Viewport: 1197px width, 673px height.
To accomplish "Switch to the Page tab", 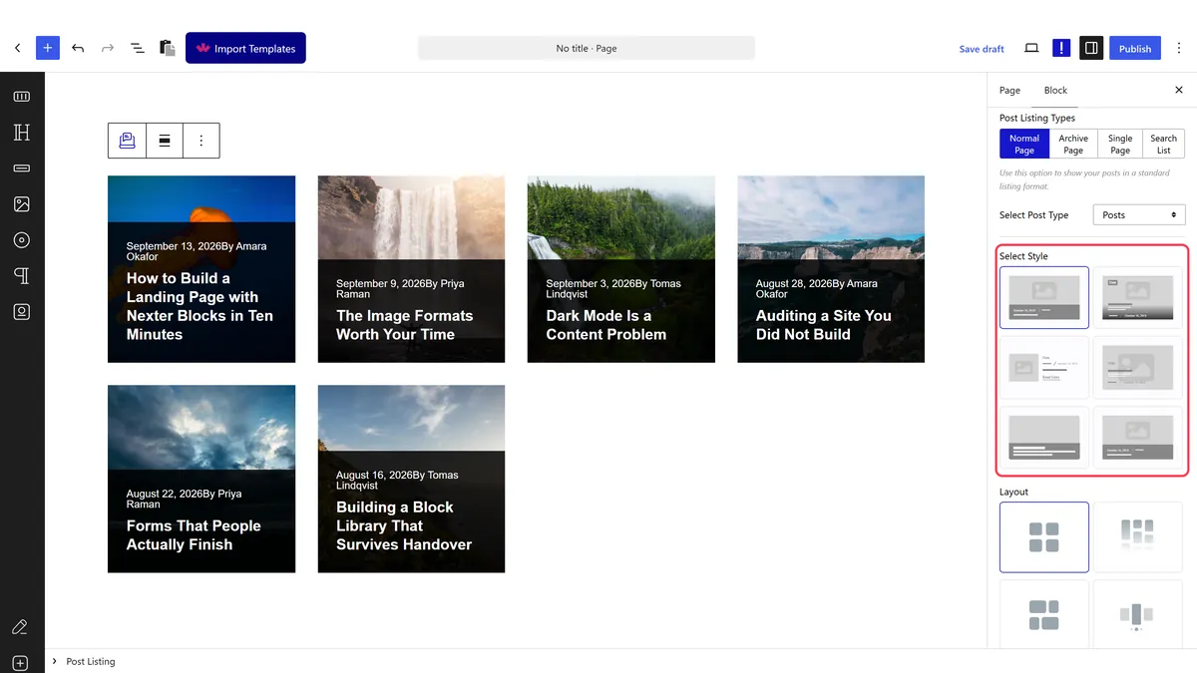I will (1009, 90).
